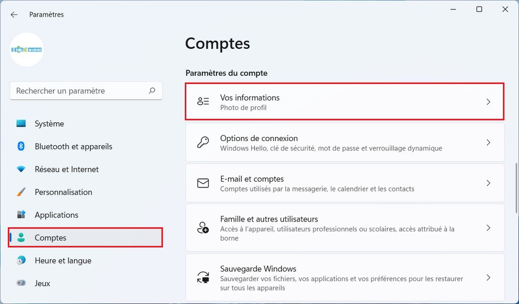Viewport: 519px width, 304px height.
Task: Open 'Sauvegarde Windows' title
Action: (x=258, y=269)
